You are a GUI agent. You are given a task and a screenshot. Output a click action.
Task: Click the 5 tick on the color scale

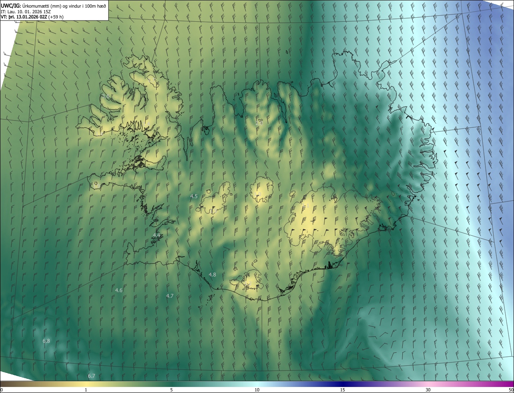point(171,390)
